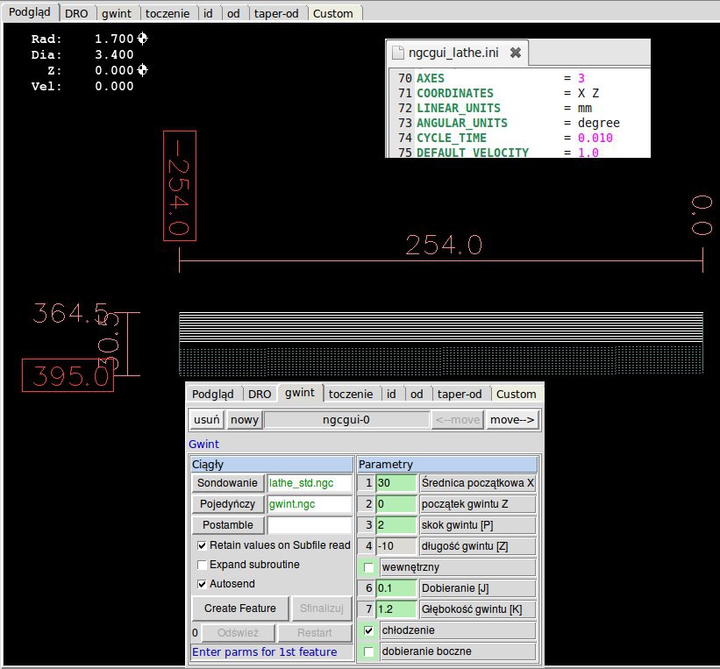Click the skok gwintu [P] value field
The image size is (720, 669).
pyautogui.click(x=396, y=525)
